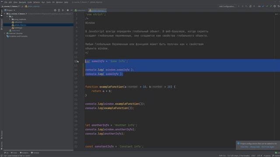The height and width of the screenshot is (157, 280).
Task: Click the Stop button in top toolbar
Action: (254, 6)
